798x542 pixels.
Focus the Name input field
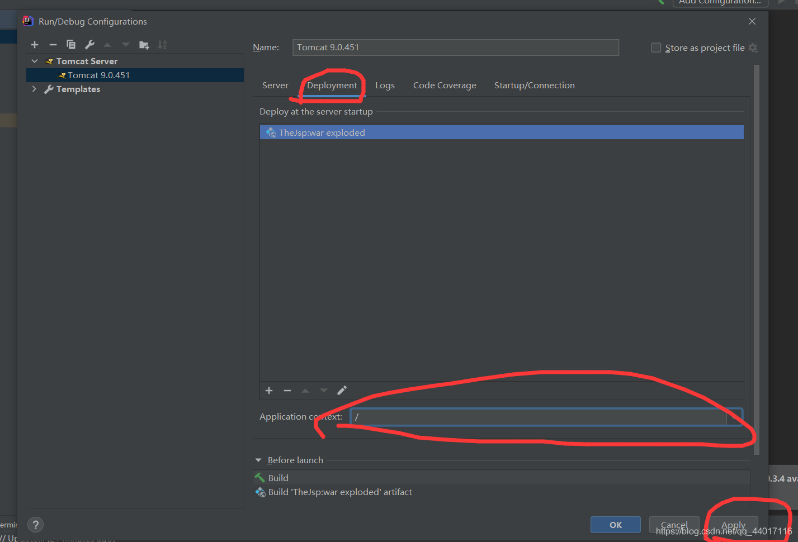[x=456, y=47]
